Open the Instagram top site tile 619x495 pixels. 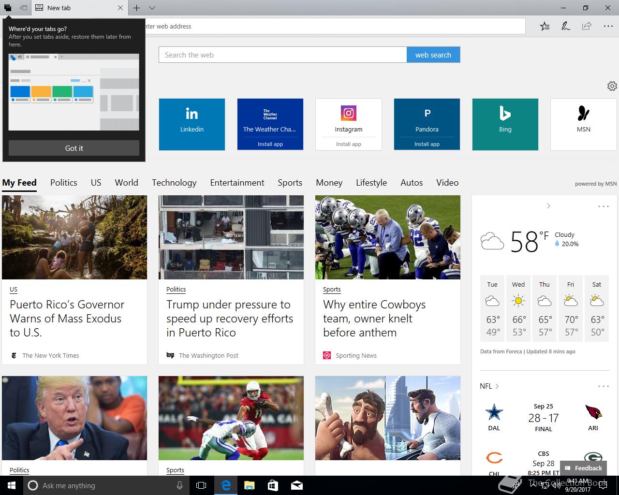pos(349,118)
